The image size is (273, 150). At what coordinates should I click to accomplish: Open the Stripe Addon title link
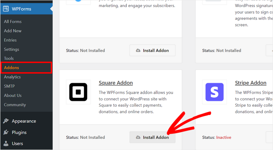pos(250,83)
